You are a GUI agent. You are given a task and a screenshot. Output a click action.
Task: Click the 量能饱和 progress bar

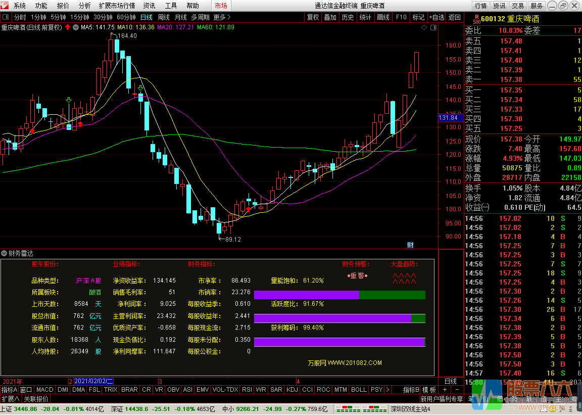[339, 295]
